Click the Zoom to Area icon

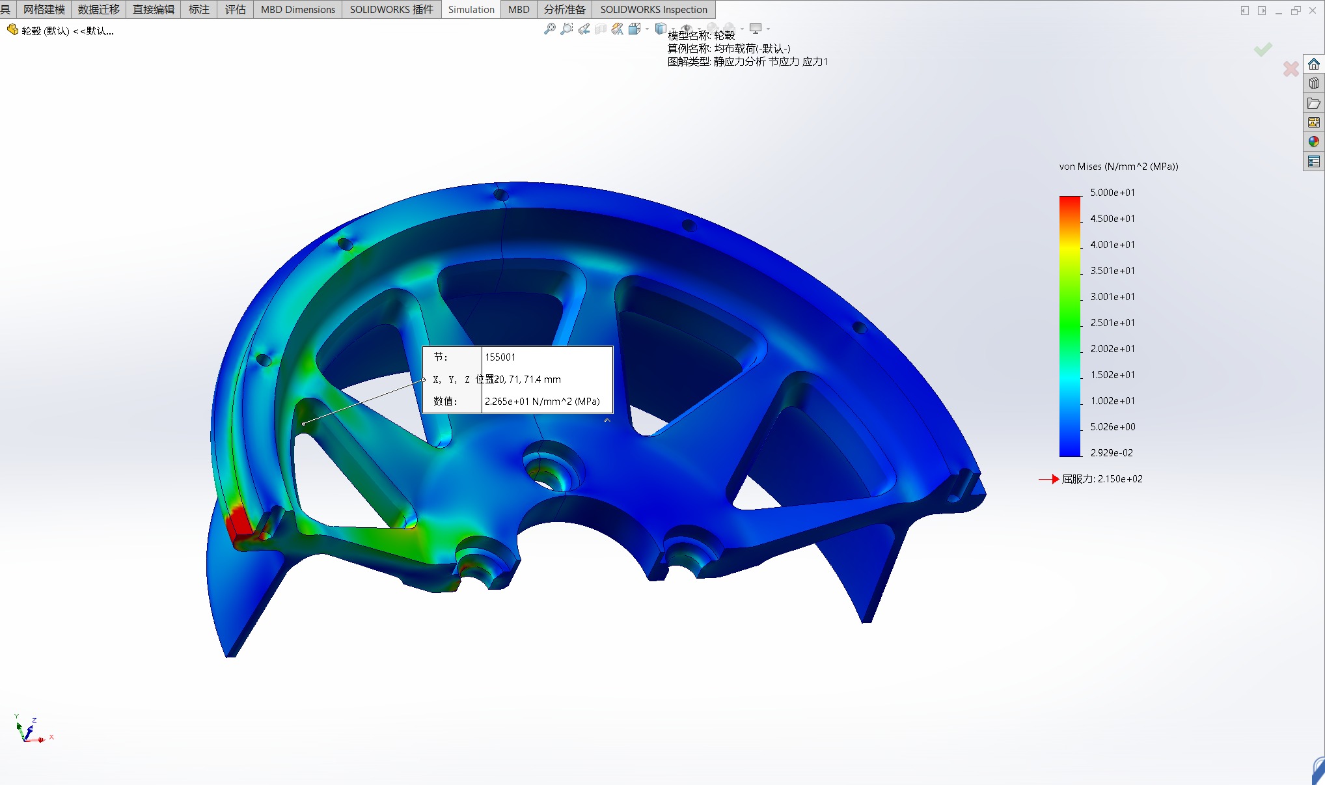pos(567,29)
